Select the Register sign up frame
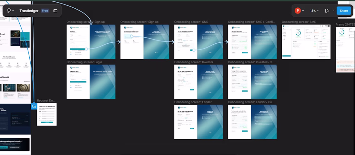Viewport: 355px width, 155px height. pyautogui.click(x=91, y=42)
